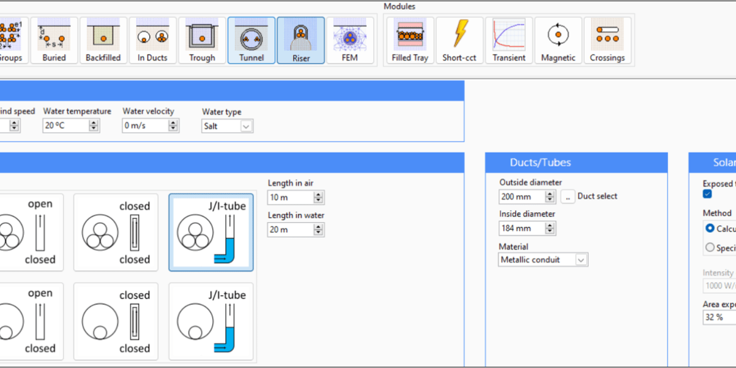
Task: Select the Buried installation module
Action: point(53,39)
